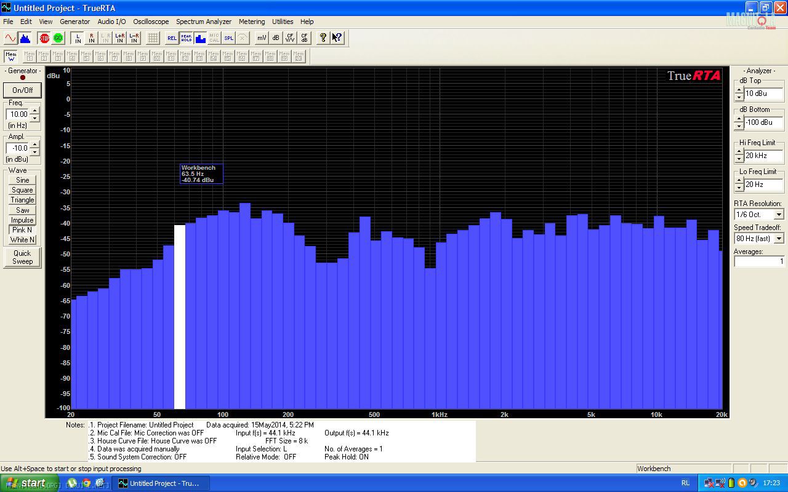Click the orange circular tray icon
Screen dimensions: 788x492
point(742,483)
